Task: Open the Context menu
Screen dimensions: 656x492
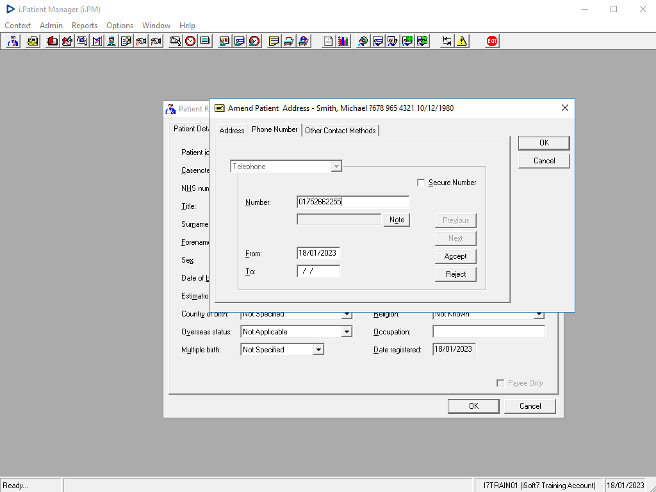Action: (x=17, y=26)
